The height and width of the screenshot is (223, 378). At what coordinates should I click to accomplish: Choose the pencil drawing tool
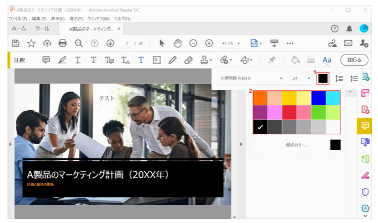172,60
